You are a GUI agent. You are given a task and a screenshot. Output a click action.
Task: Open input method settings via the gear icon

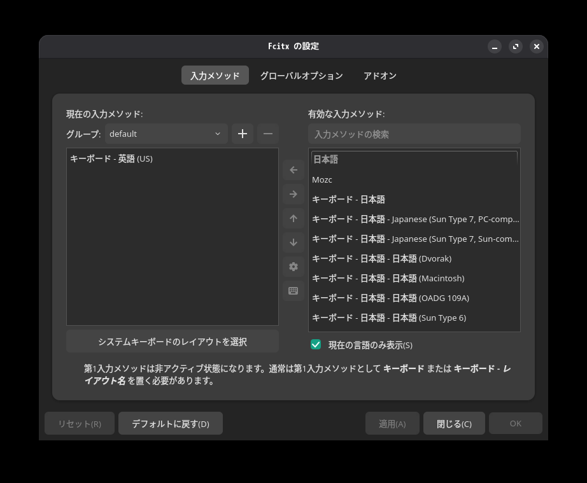click(293, 267)
